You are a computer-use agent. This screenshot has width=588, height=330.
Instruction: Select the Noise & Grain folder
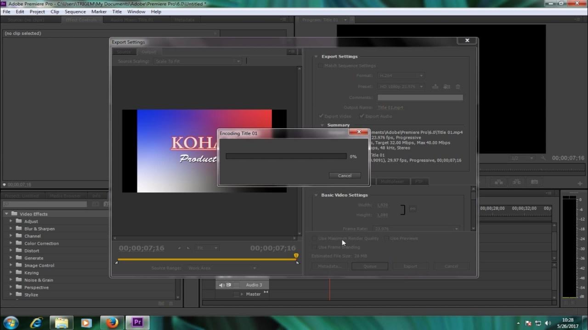click(39, 280)
